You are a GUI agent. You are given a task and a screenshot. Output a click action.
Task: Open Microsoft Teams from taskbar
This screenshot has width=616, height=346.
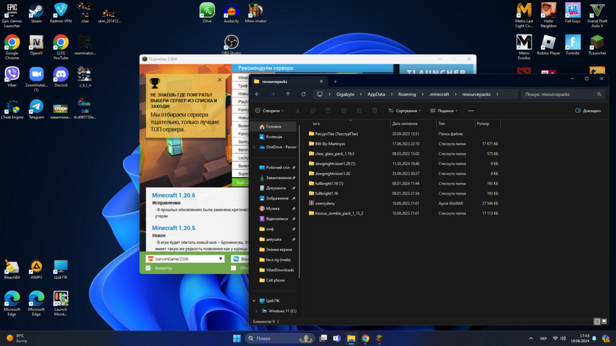[x=337, y=338]
